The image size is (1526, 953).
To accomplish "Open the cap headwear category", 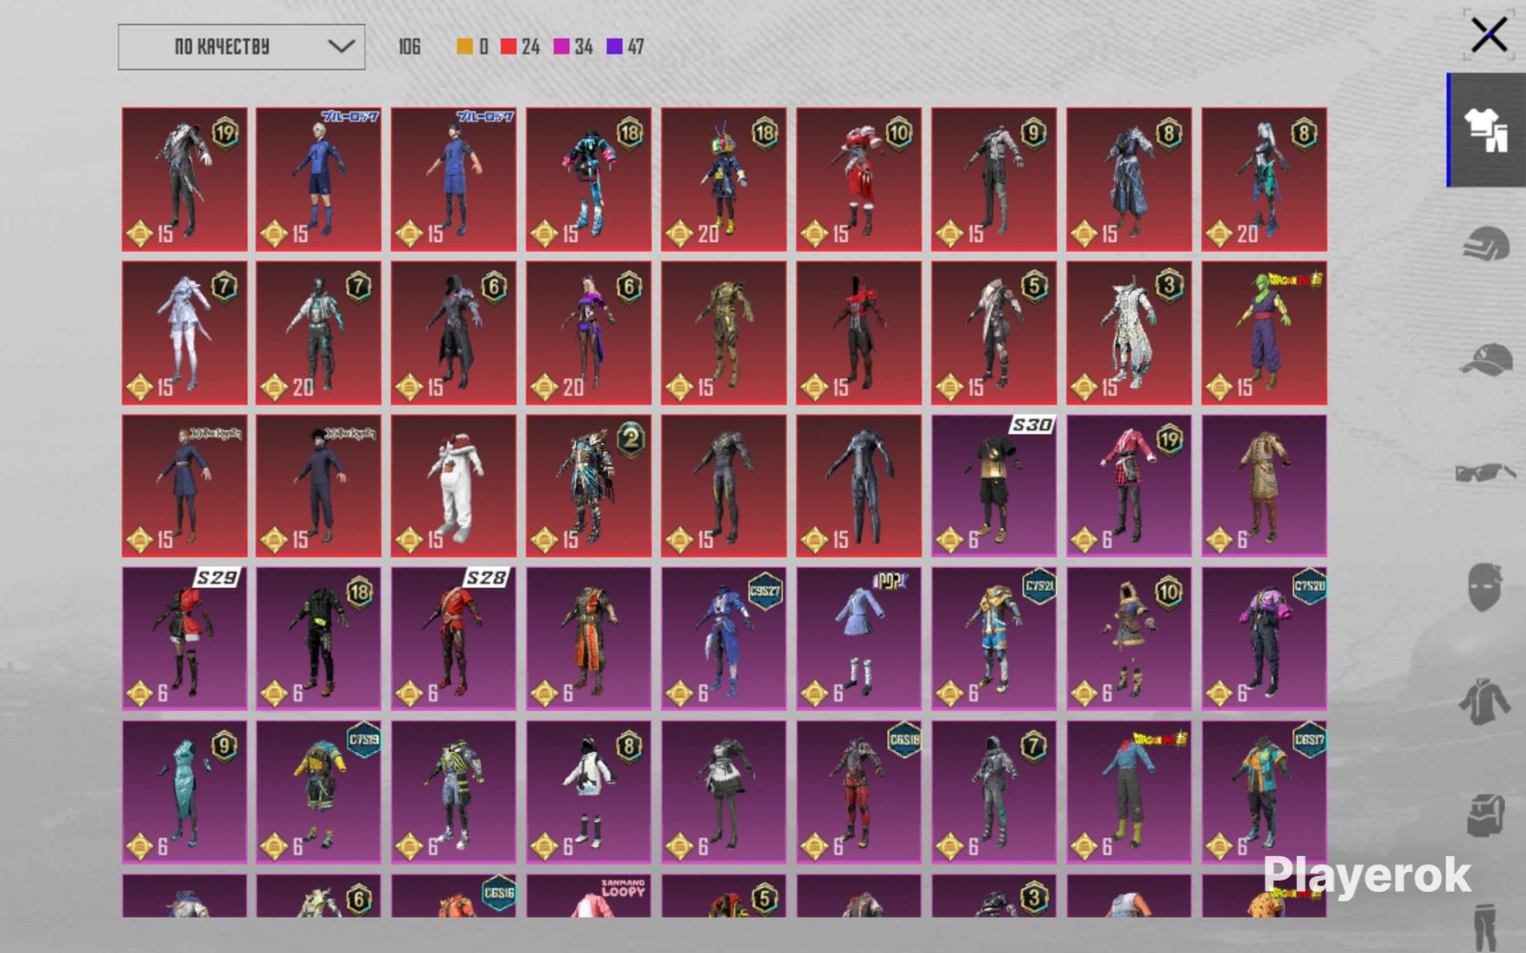I will point(1486,360).
